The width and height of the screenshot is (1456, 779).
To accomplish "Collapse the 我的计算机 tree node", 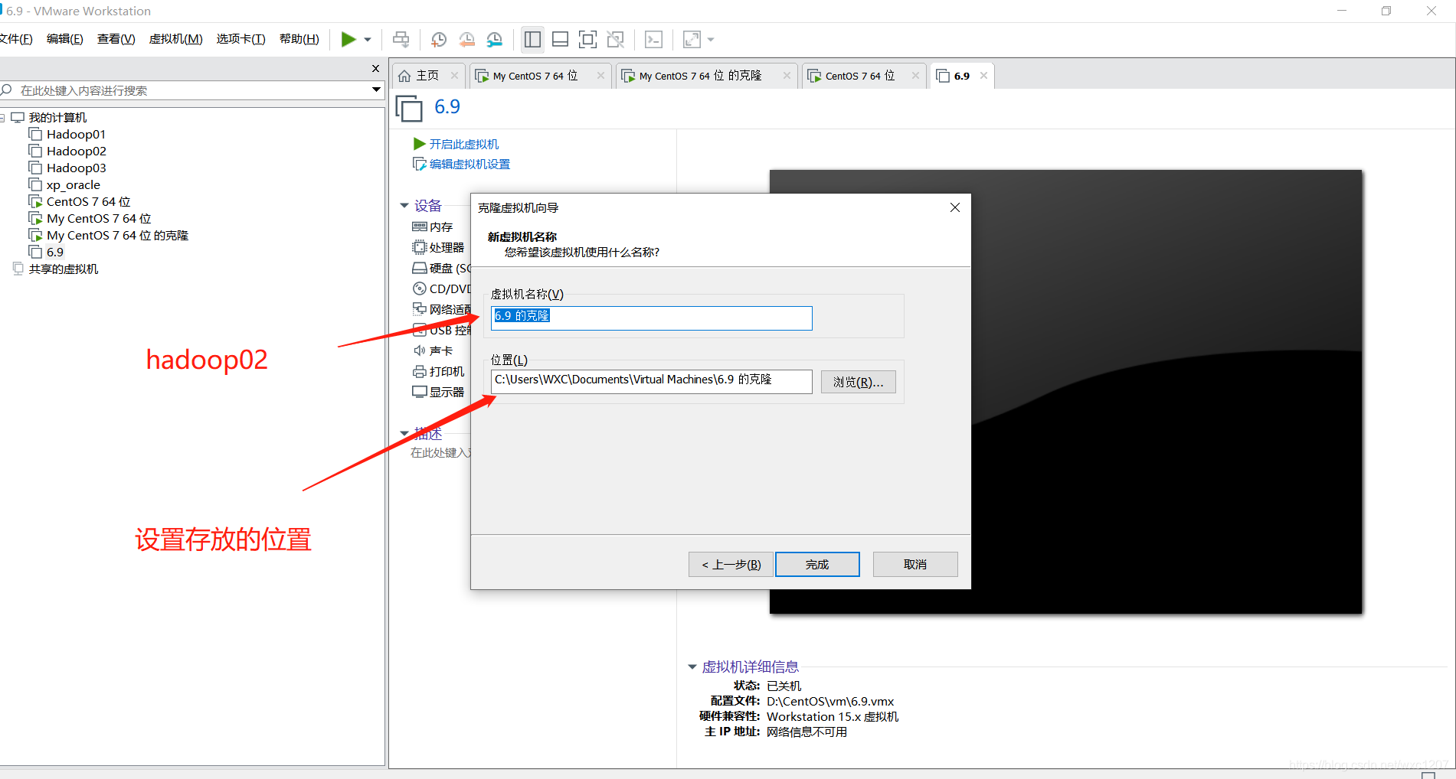I will [2, 118].
